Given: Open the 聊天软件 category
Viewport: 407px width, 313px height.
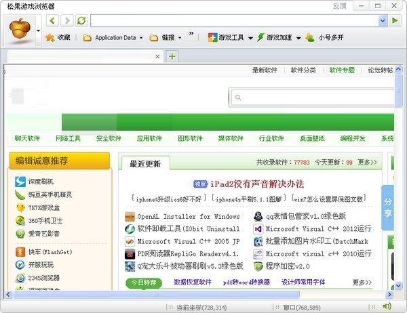Looking at the screenshot, I should click(27, 138).
